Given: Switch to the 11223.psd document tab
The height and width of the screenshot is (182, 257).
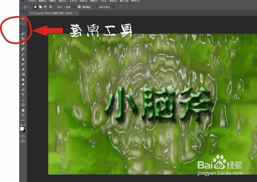Looking at the screenshot, I should coord(52,13).
